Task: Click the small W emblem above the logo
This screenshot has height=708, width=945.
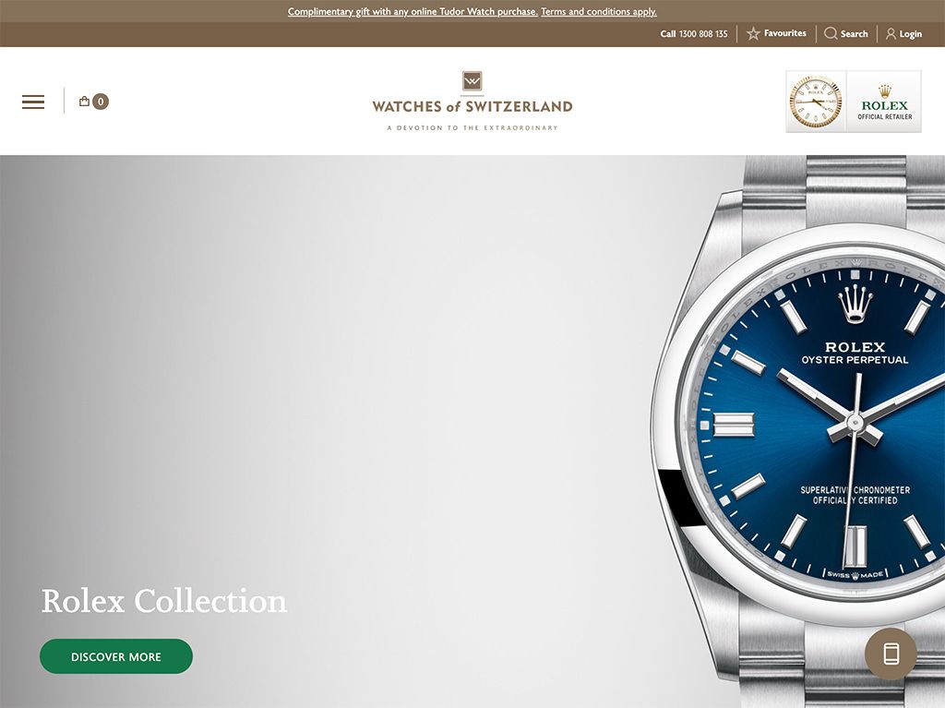Action: click(x=472, y=81)
